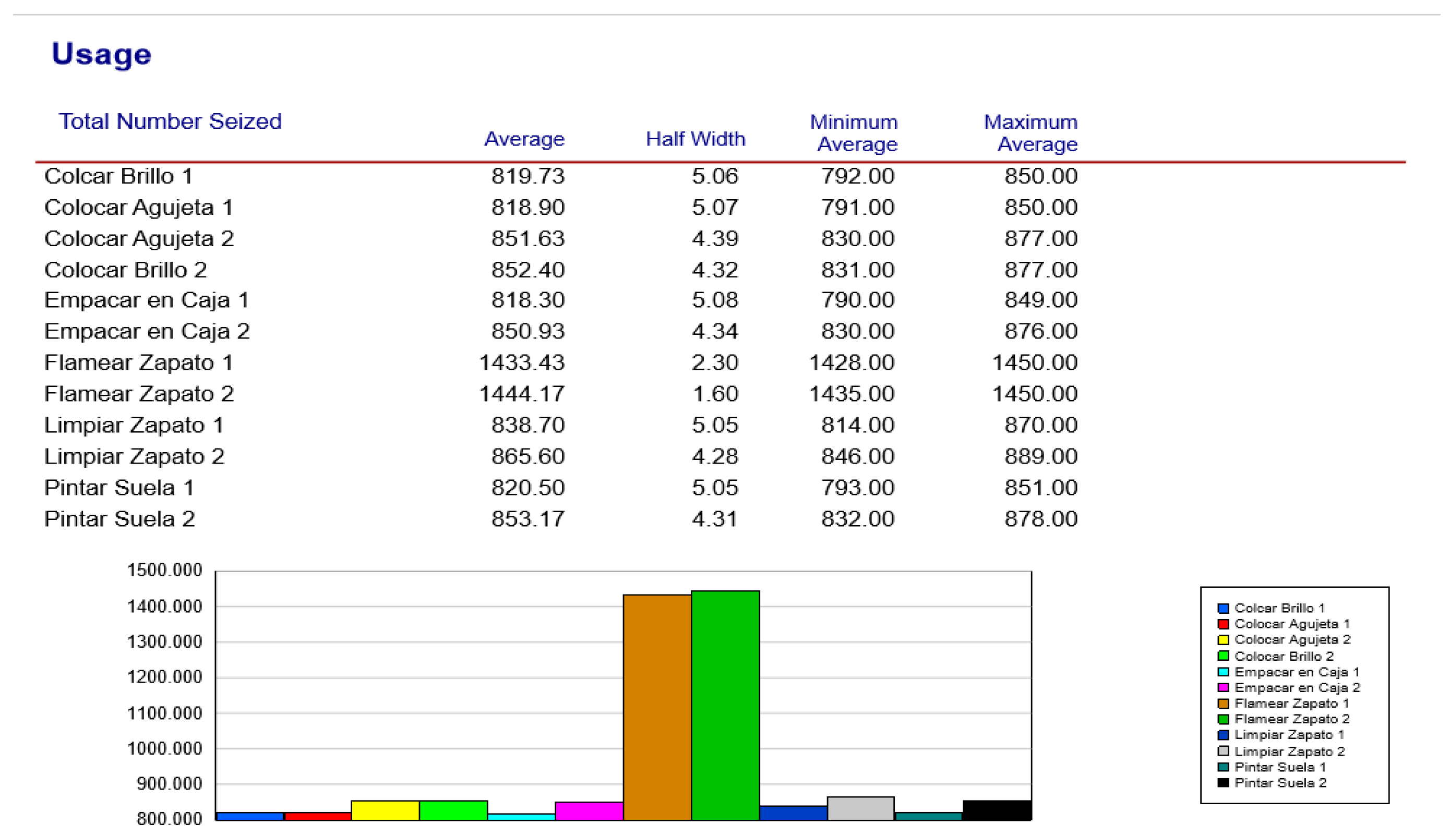Image resolution: width=1450 pixels, height=836 pixels.
Task: Select average value 819.73
Action: (529, 176)
